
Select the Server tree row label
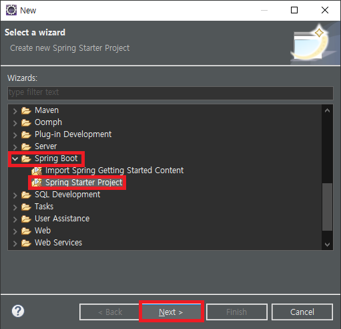click(45, 146)
